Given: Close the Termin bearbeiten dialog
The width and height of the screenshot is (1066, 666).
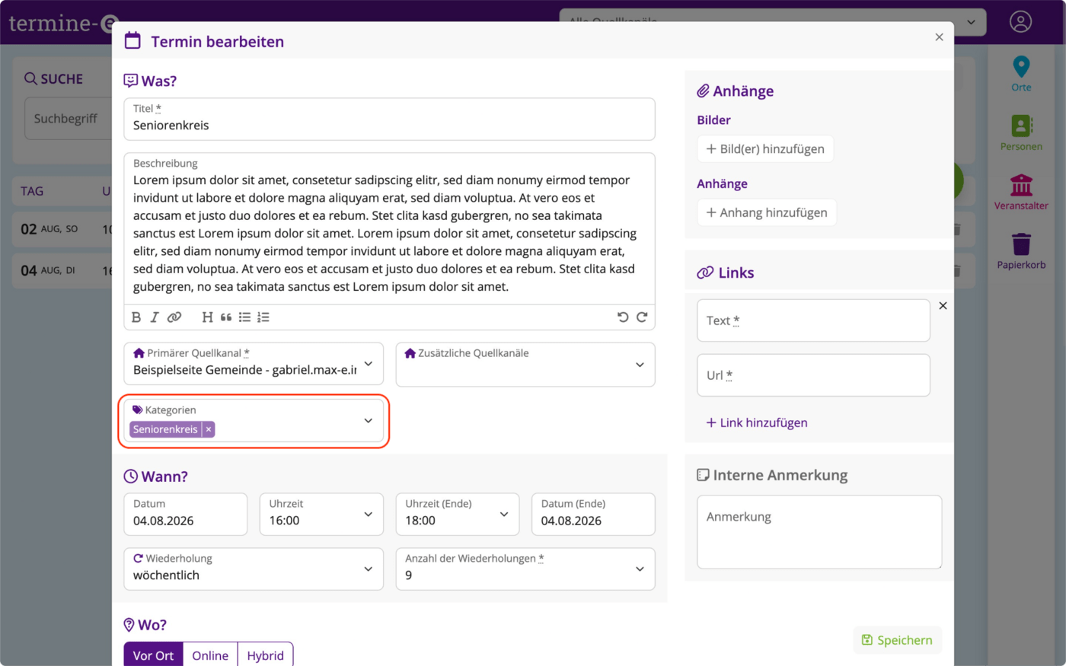Looking at the screenshot, I should [x=939, y=37].
